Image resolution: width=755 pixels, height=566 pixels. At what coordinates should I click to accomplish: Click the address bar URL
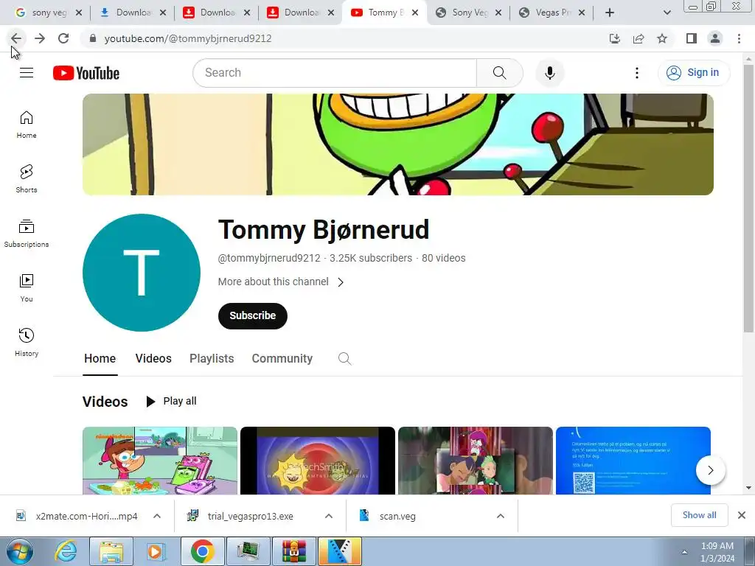point(188,38)
